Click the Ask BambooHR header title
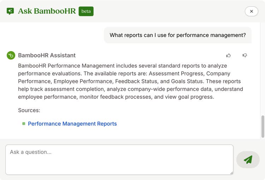This screenshot has height=180, width=265. click(x=47, y=11)
